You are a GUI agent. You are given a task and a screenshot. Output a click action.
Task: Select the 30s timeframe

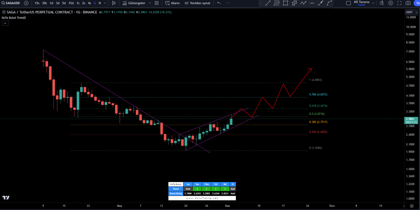click(x=44, y=3)
